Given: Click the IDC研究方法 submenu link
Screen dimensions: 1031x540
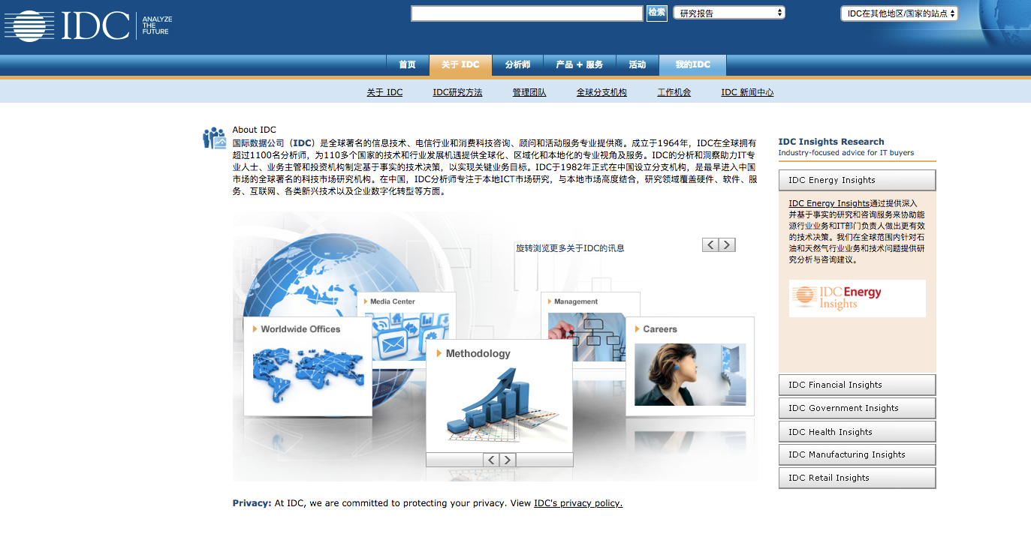Looking at the screenshot, I should pos(457,92).
